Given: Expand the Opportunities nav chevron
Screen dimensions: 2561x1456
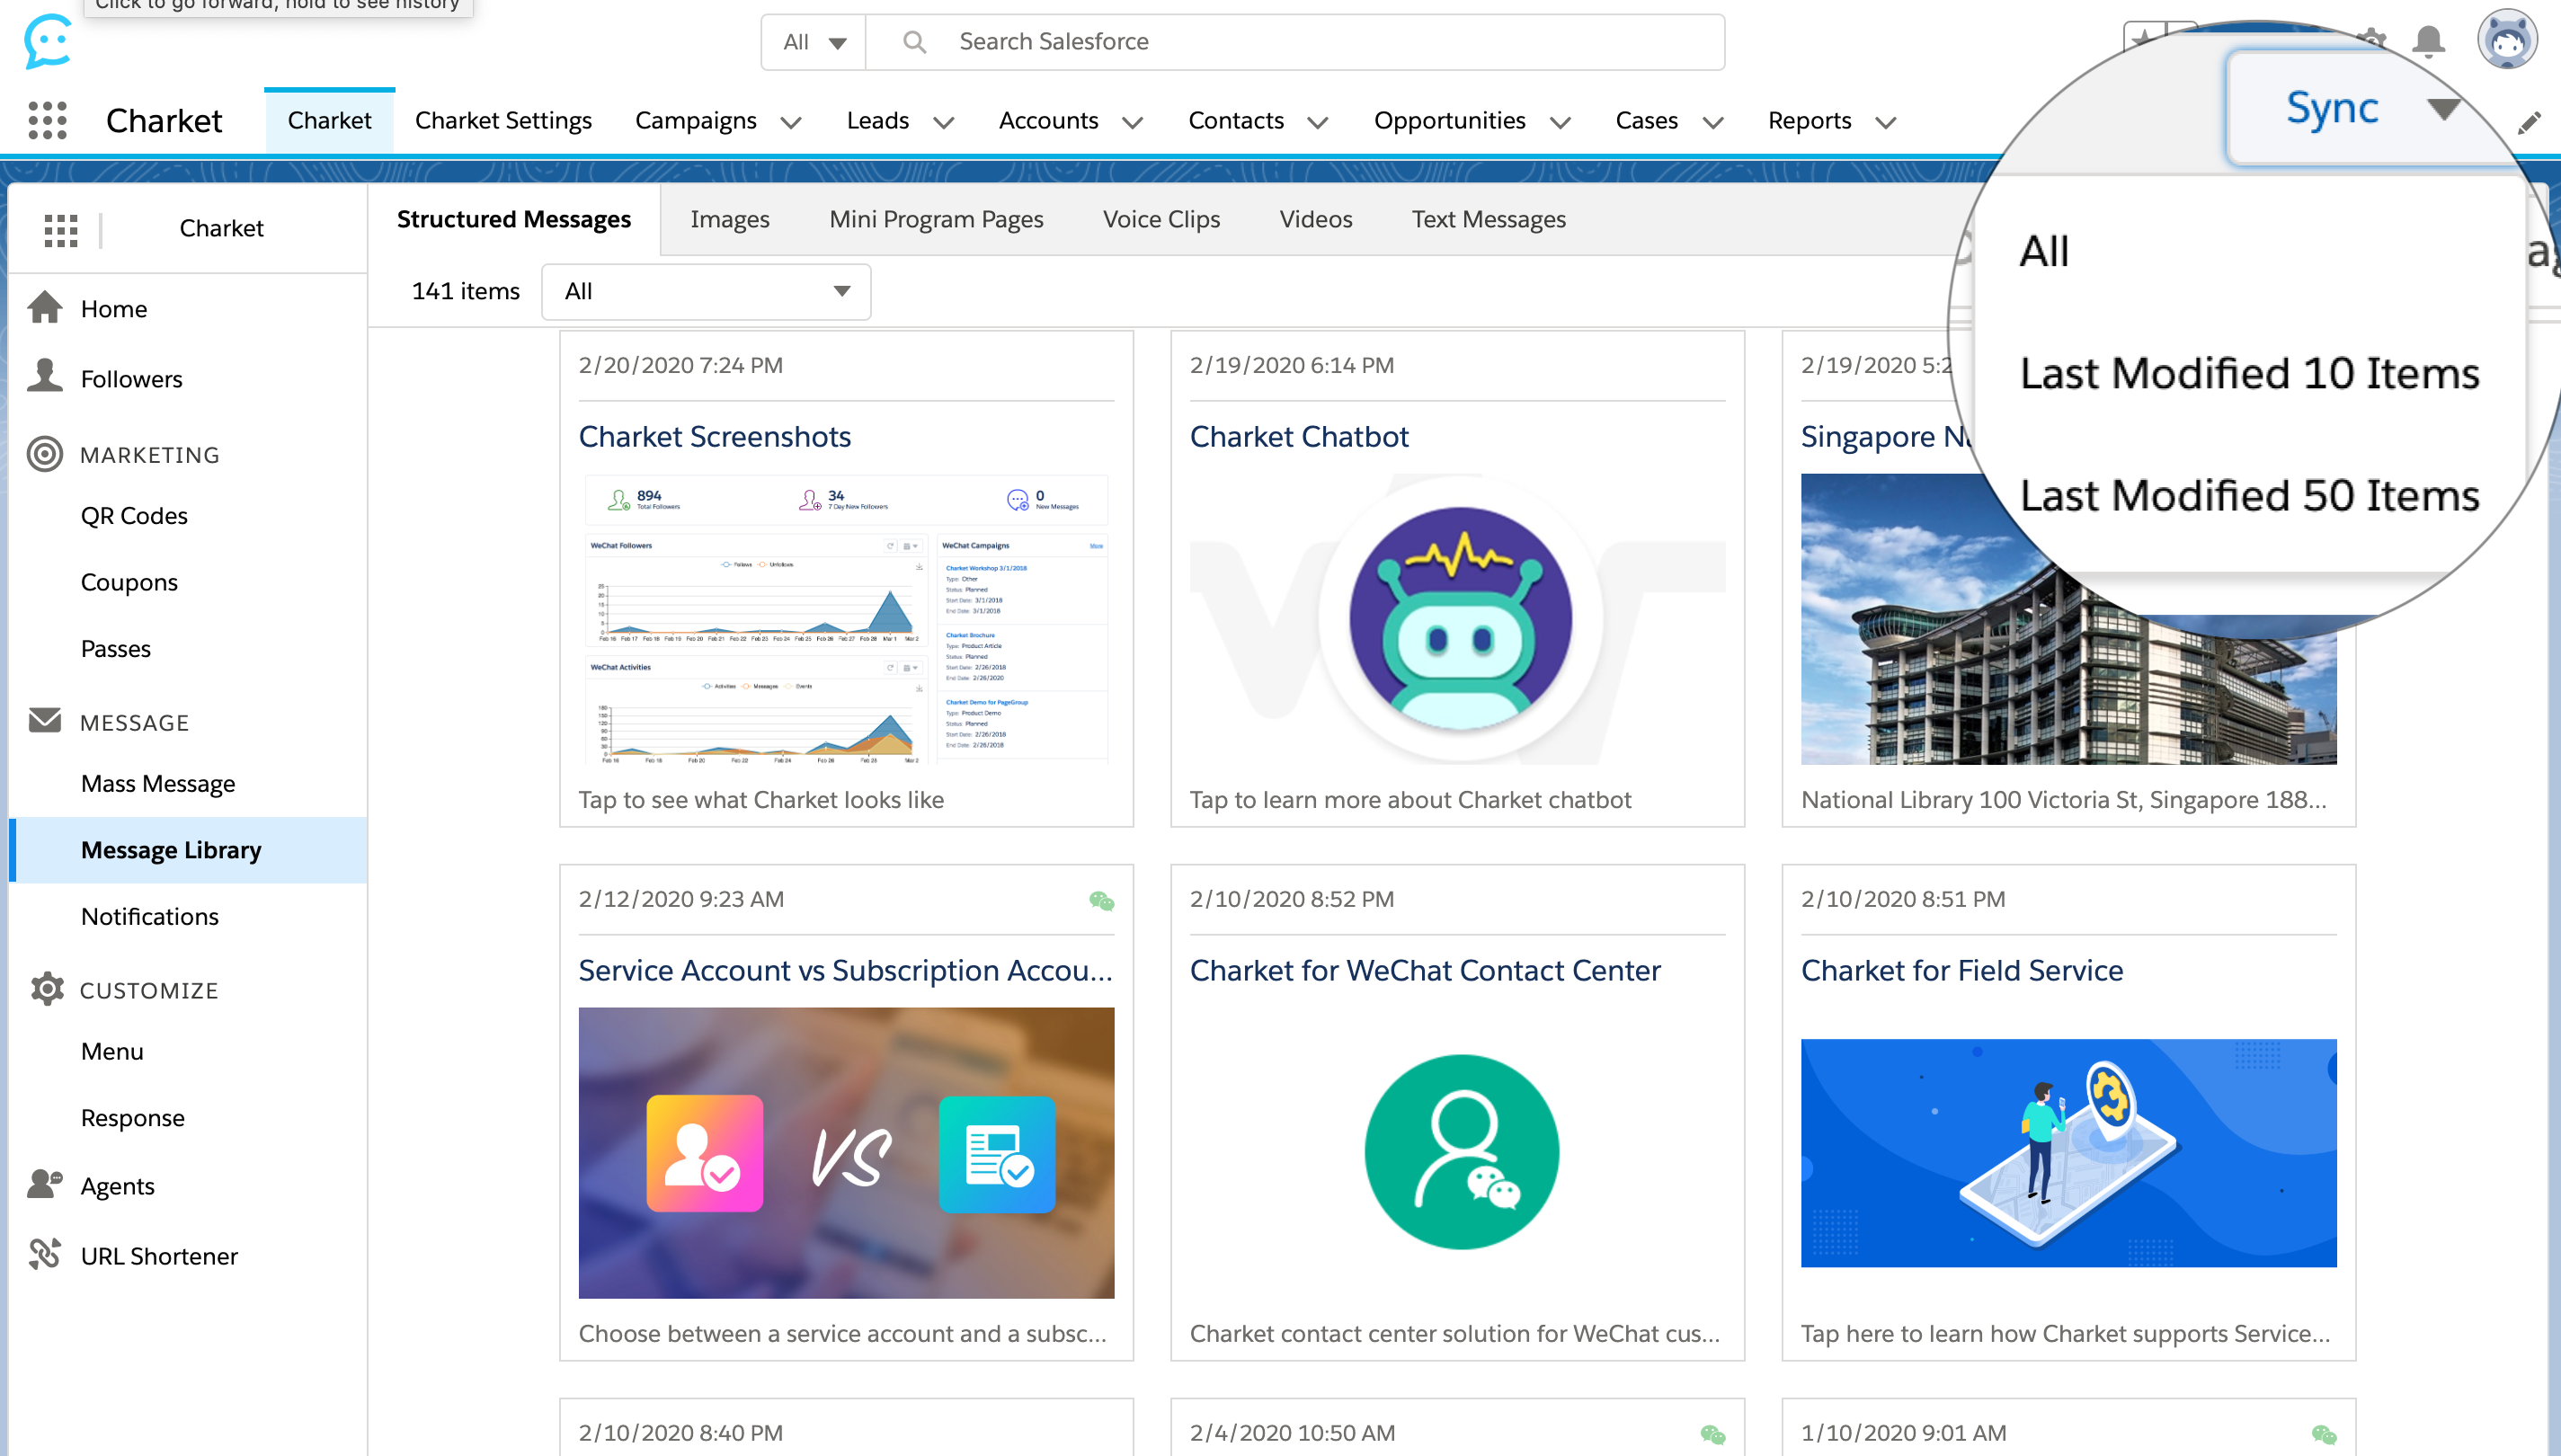Looking at the screenshot, I should tap(1560, 123).
